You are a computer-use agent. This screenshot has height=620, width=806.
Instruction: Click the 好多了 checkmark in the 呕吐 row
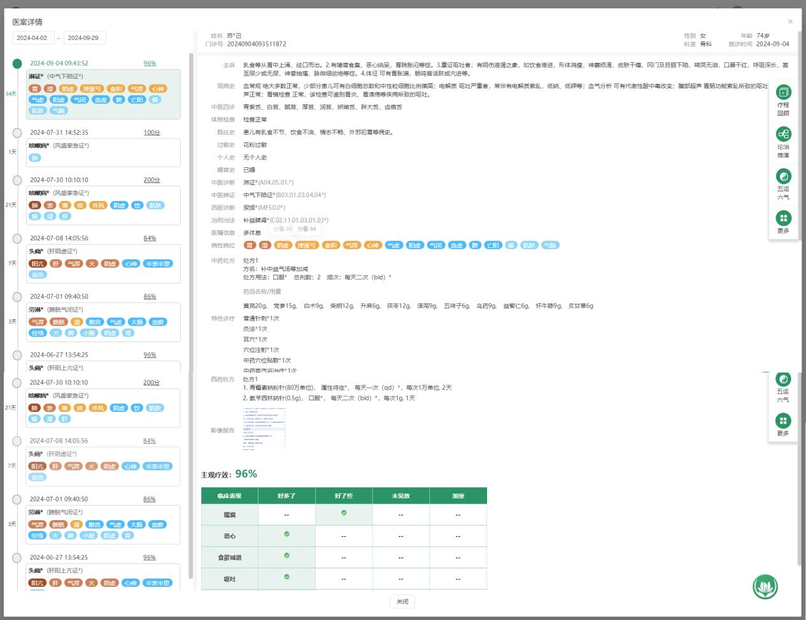pos(286,577)
